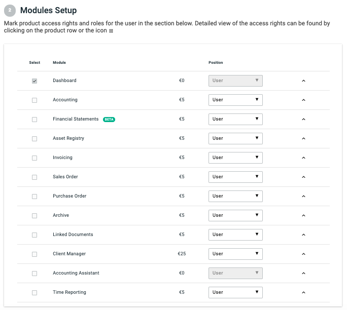
Task: Click the BETA badge next to Financial Statements
Action: coord(109,120)
